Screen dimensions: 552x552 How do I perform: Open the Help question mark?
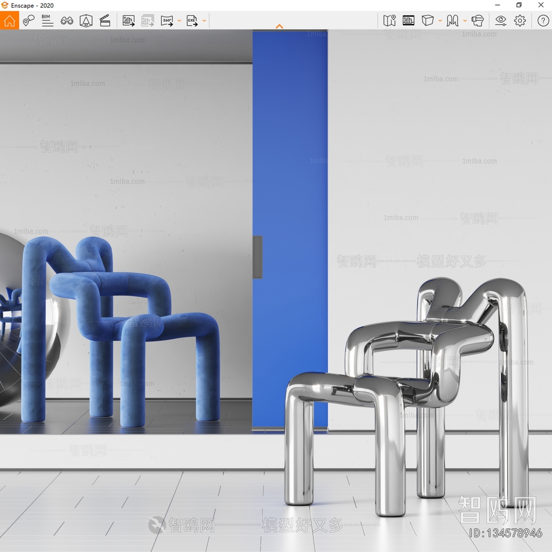pos(543,21)
